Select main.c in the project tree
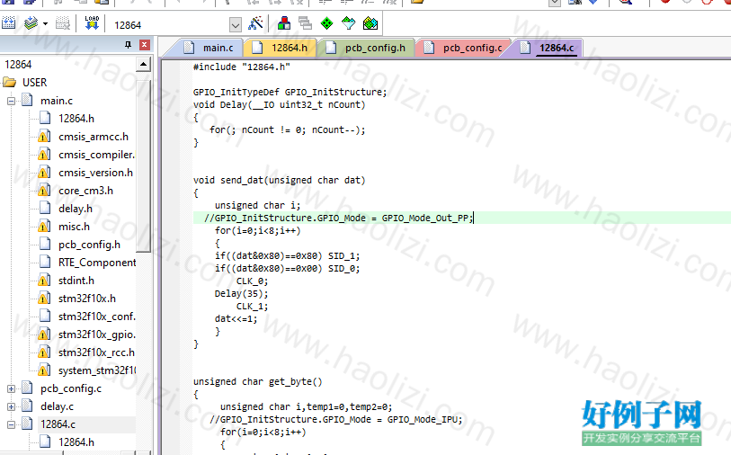 tap(57, 101)
